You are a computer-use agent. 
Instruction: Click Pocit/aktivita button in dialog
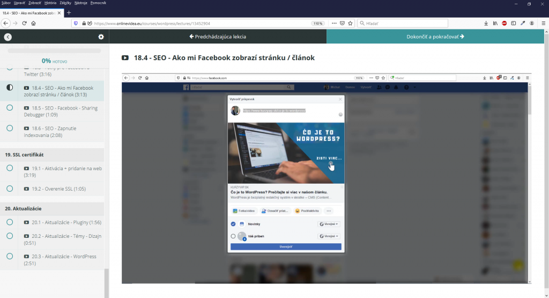click(x=307, y=210)
